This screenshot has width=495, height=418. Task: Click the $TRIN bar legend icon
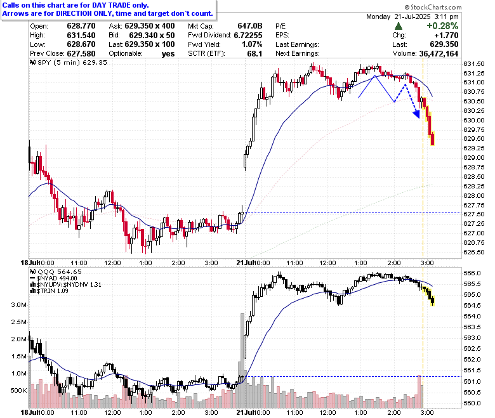32,291
